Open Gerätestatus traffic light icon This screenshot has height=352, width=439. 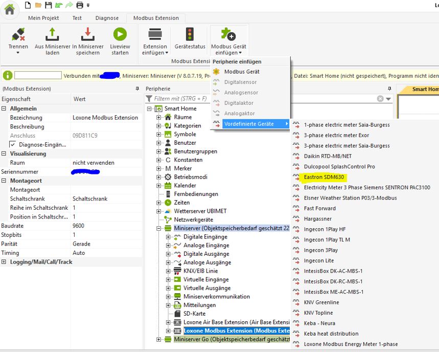pos(190,35)
